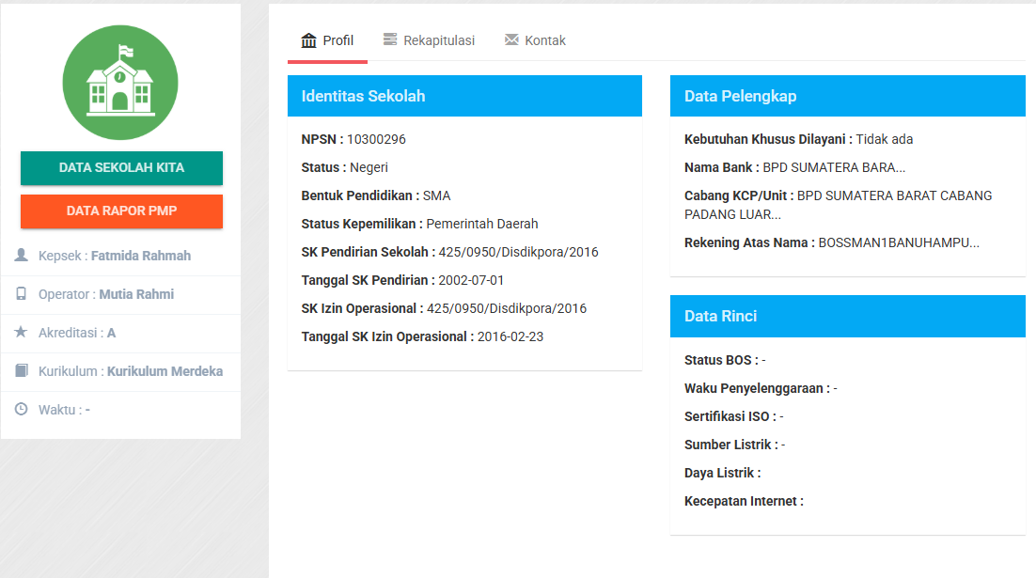The width and height of the screenshot is (1036, 578).
Task: Click the Akreditasi star icon
Action: point(22,333)
